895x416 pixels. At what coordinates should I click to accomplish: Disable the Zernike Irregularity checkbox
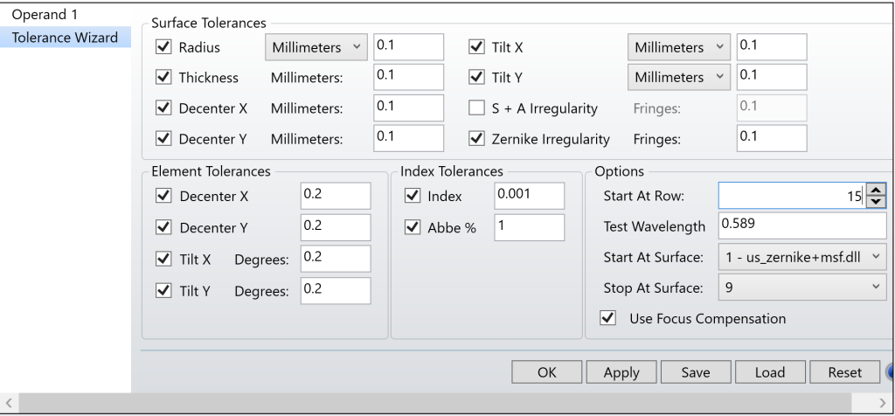(x=476, y=138)
